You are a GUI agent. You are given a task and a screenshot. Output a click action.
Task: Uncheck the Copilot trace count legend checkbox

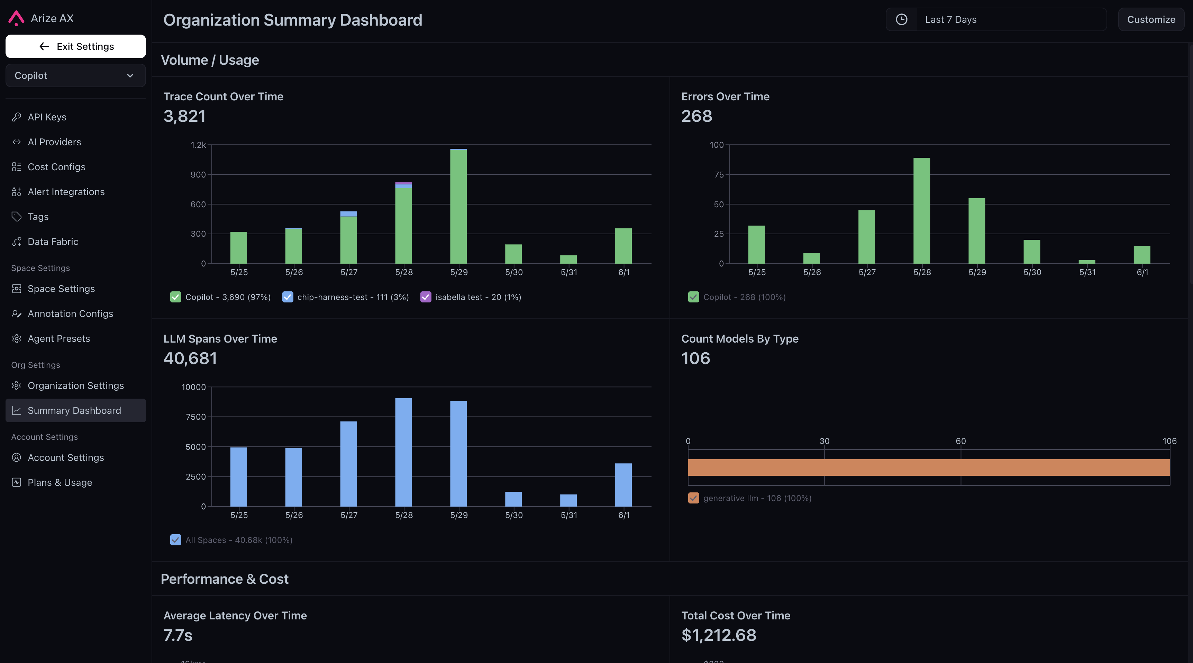click(x=175, y=297)
